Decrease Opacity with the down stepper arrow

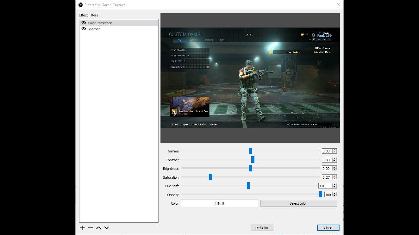tap(334, 196)
